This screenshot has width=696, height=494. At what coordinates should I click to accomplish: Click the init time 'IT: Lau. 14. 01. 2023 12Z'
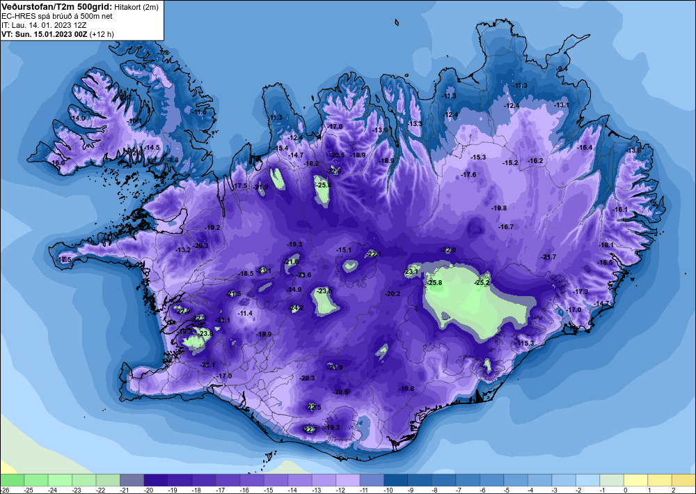tap(44, 25)
